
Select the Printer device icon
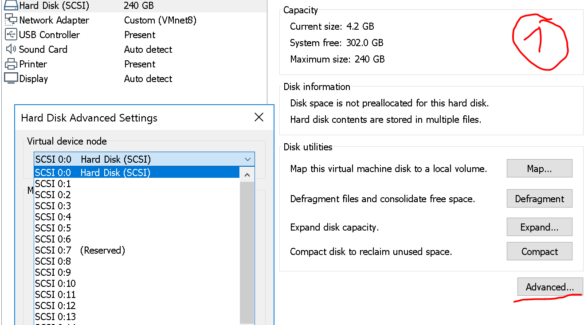(11, 64)
